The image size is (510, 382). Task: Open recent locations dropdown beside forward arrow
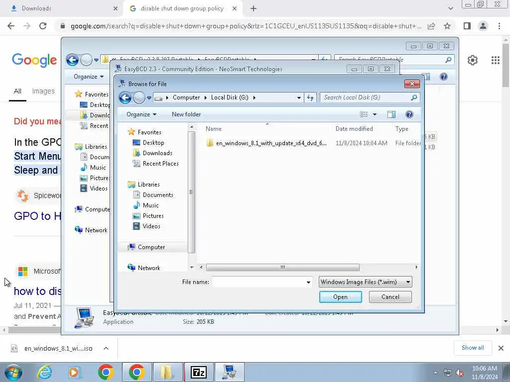click(x=149, y=97)
